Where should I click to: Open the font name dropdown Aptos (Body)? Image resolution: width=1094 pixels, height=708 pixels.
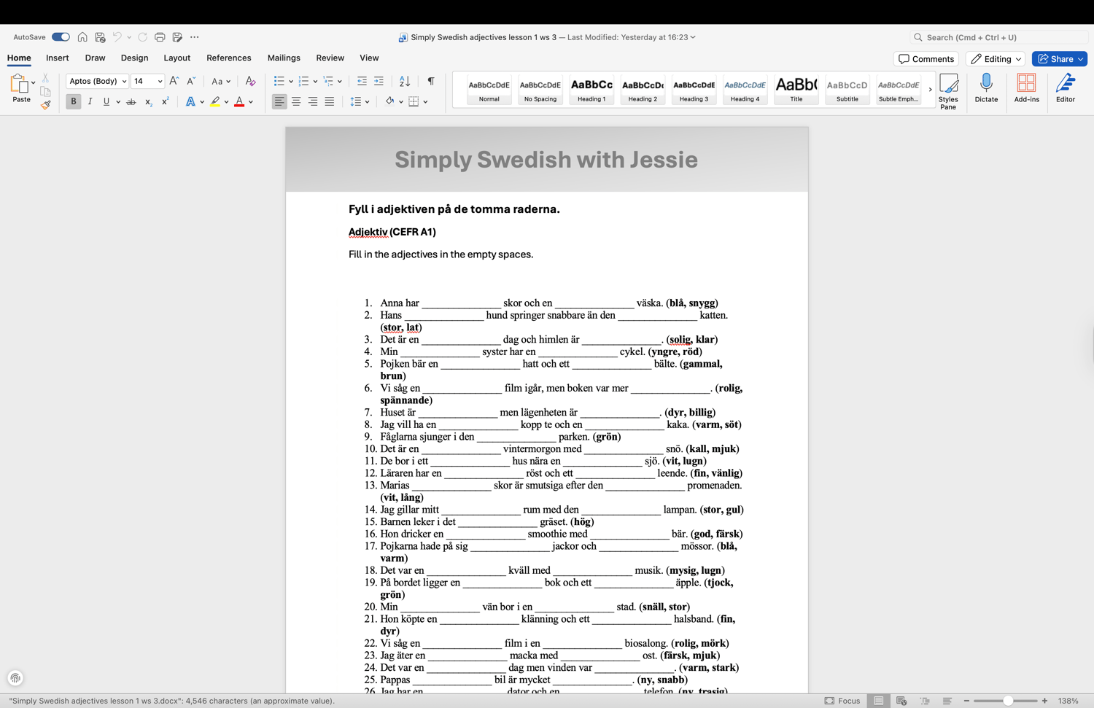97,81
